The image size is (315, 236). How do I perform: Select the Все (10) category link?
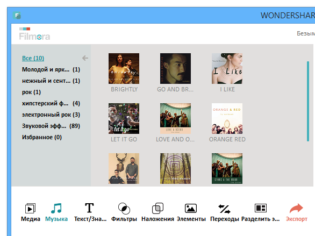pyautogui.click(x=33, y=58)
